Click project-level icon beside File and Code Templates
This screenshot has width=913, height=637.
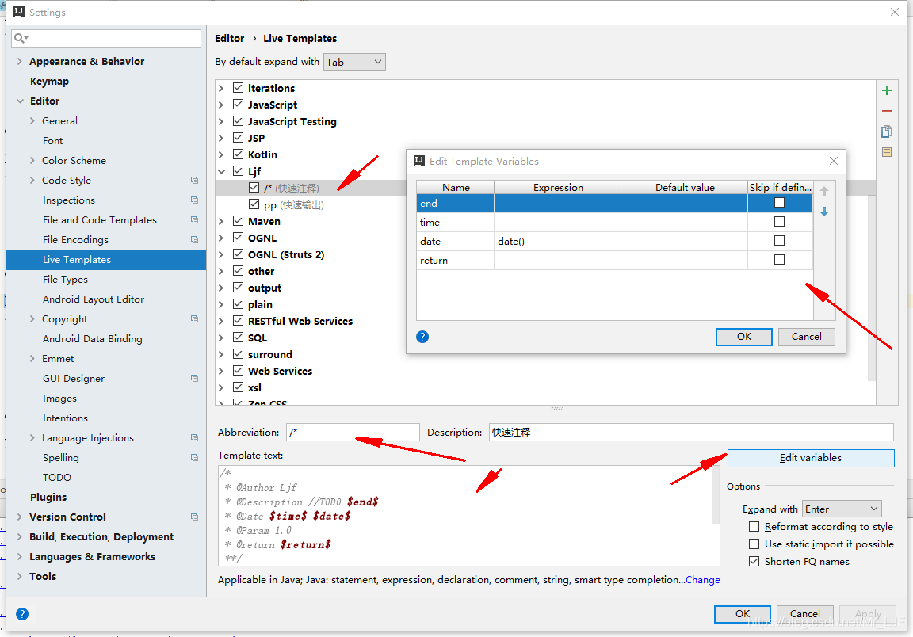point(194,220)
